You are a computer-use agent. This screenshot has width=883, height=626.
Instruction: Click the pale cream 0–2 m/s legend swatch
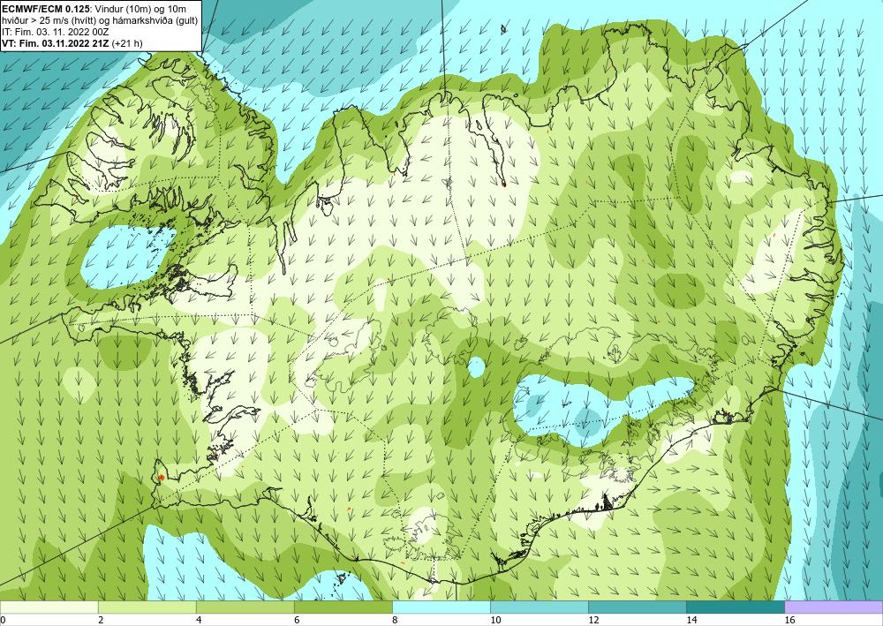[49, 607]
